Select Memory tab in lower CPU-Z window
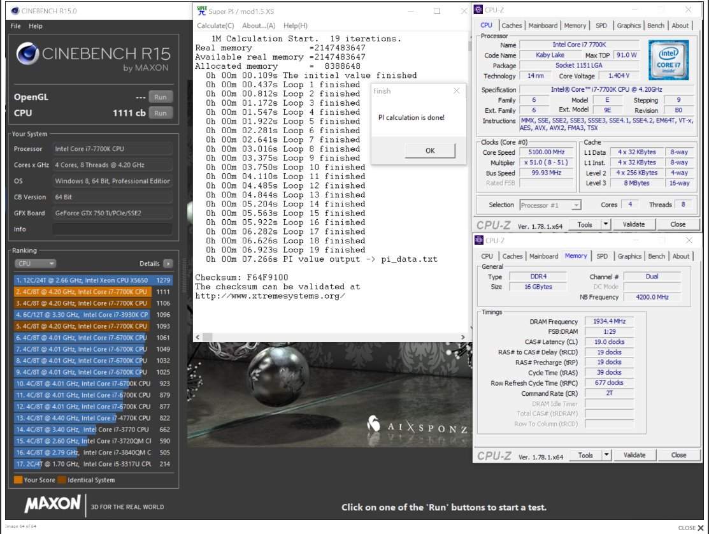This screenshot has width=709, height=534. (576, 256)
